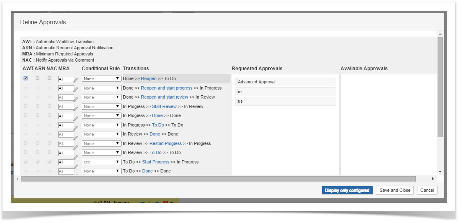Image resolution: width=461 pixels, height=223 pixels.
Task: Tick AWT checkbox in Start Progress row
Action: click(26, 162)
